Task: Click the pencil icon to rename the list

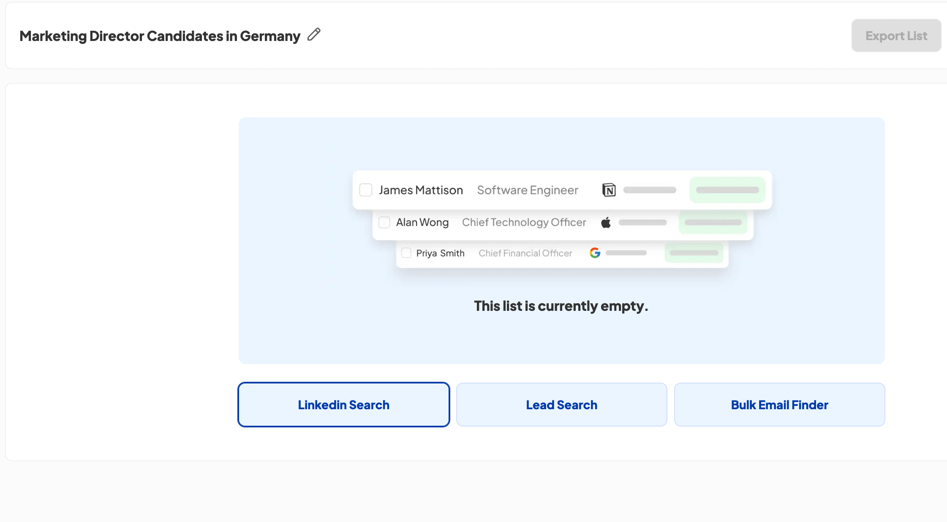Action: click(313, 35)
